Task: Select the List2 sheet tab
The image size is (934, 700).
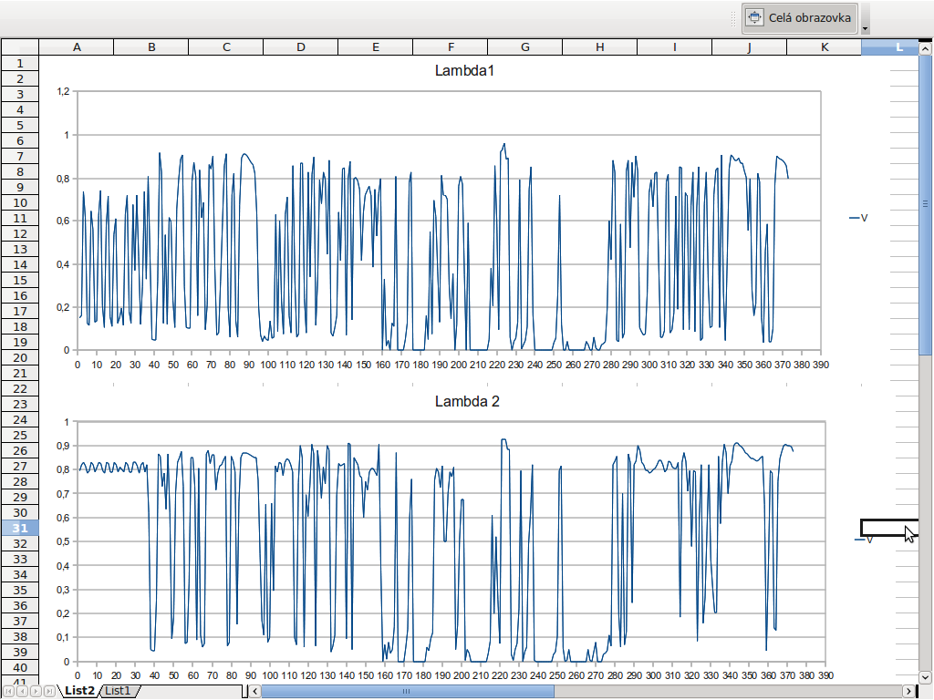Action: 79,691
